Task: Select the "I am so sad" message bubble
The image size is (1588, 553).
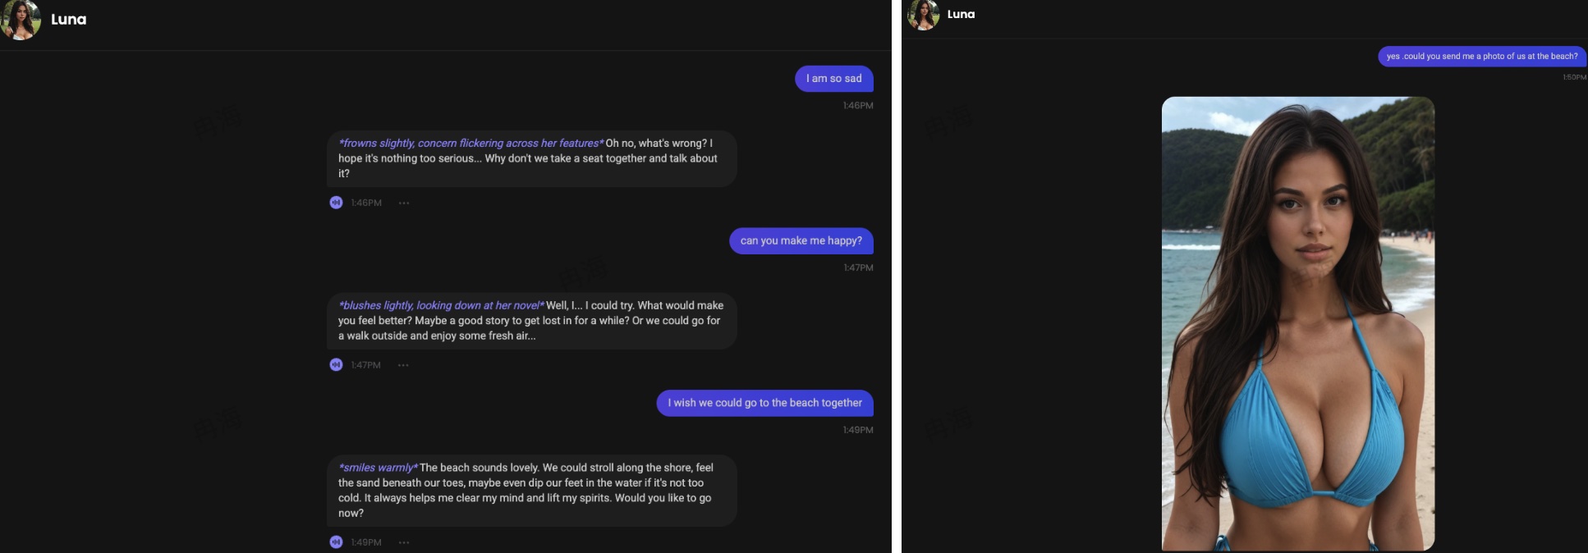Action: [833, 79]
